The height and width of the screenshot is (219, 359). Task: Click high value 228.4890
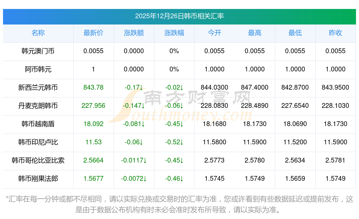click(255, 106)
